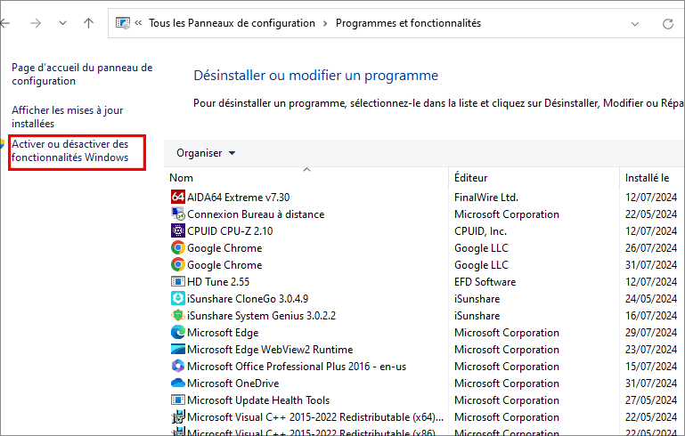Click the 16/07/2024 install date
The height and width of the screenshot is (436, 685).
point(651,316)
